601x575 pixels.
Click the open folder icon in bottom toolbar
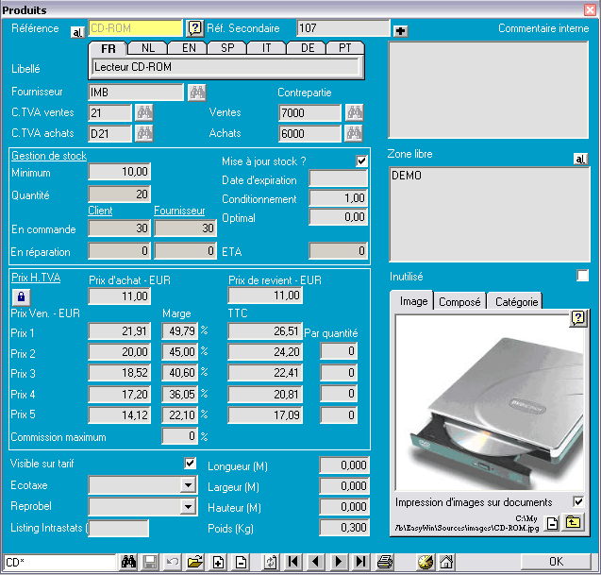[x=195, y=562]
